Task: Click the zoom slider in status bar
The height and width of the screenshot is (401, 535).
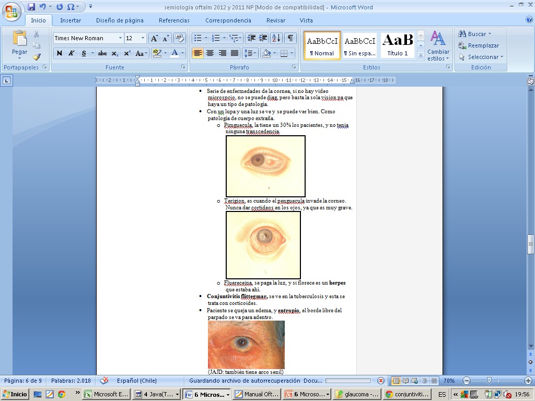Action: (490, 381)
